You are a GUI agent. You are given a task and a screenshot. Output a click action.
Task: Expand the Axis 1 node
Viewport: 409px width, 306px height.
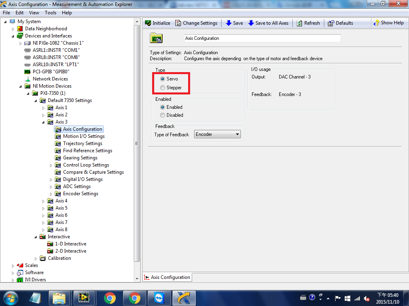[x=43, y=108]
